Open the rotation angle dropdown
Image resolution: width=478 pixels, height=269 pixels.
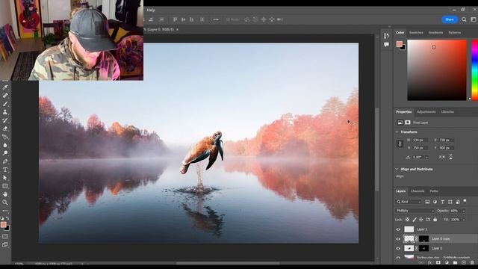pyautogui.click(x=426, y=158)
